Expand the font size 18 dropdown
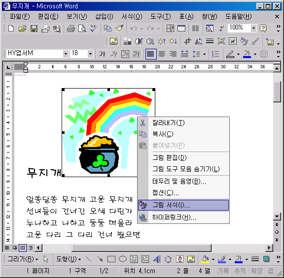 point(90,54)
